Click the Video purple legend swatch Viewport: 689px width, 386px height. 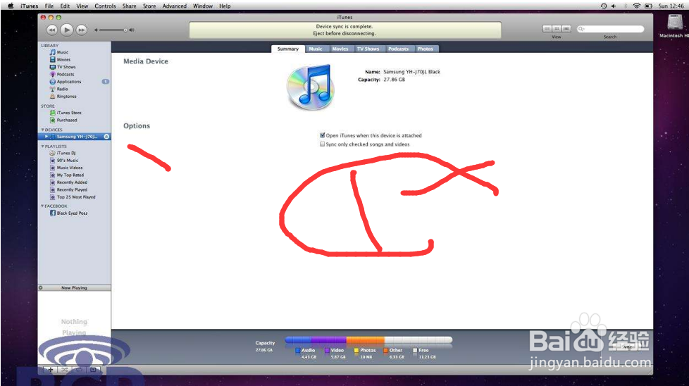[327, 351]
